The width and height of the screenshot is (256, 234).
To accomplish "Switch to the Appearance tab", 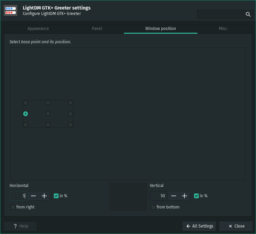I will click(x=38, y=29).
